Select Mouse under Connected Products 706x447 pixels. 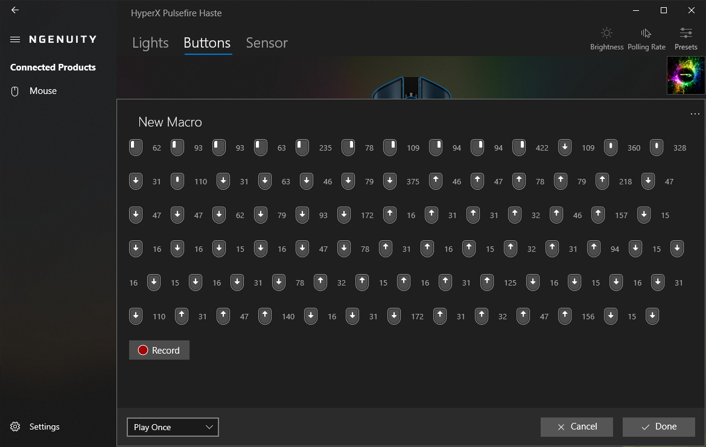pos(43,91)
